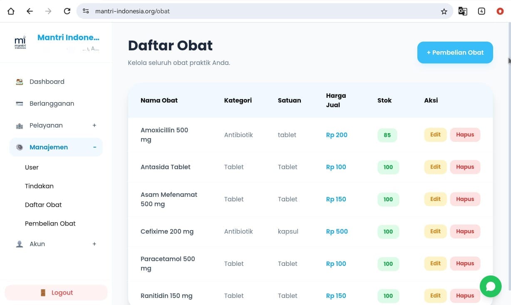Open the Tindakan submenu item
Screen dimensions: 511x305
(39, 186)
